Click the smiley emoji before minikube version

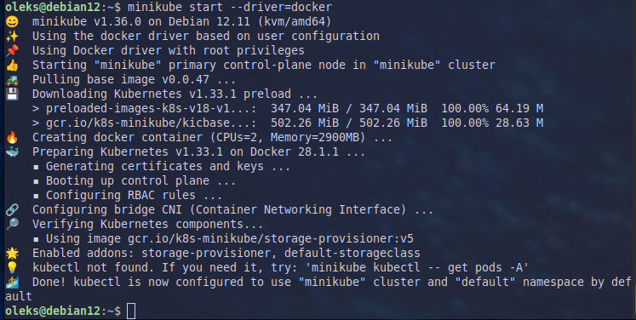click(12, 21)
